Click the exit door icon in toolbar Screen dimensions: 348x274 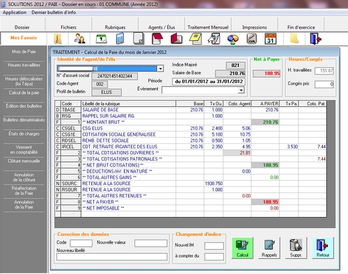(x=315, y=39)
